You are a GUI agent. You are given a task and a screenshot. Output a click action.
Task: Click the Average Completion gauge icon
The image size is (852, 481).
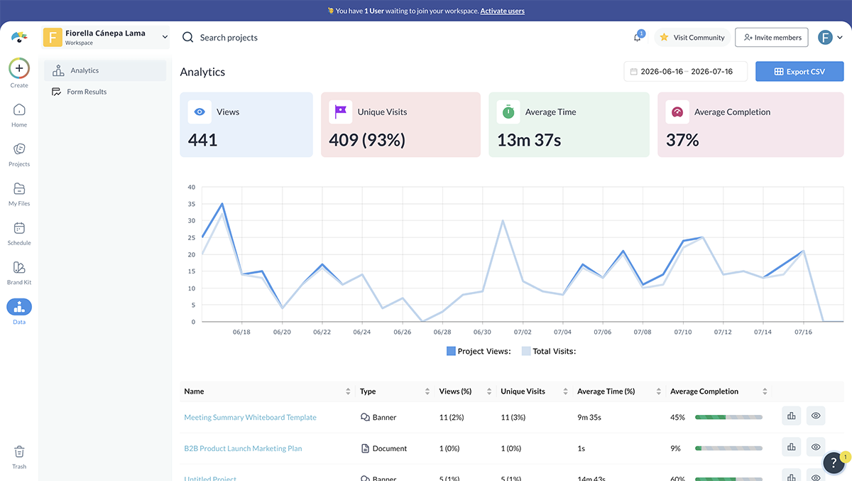coord(677,112)
